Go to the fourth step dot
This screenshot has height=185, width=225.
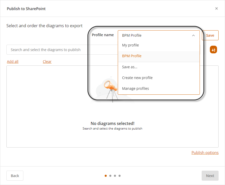tap(120, 176)
